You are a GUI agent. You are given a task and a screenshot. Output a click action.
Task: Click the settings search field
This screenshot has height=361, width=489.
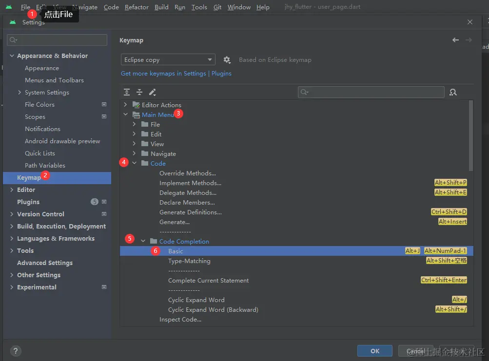[x=57, y=40]
